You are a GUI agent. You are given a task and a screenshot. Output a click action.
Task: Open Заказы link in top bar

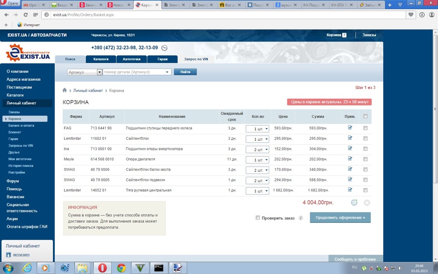[x=369, y=35]
